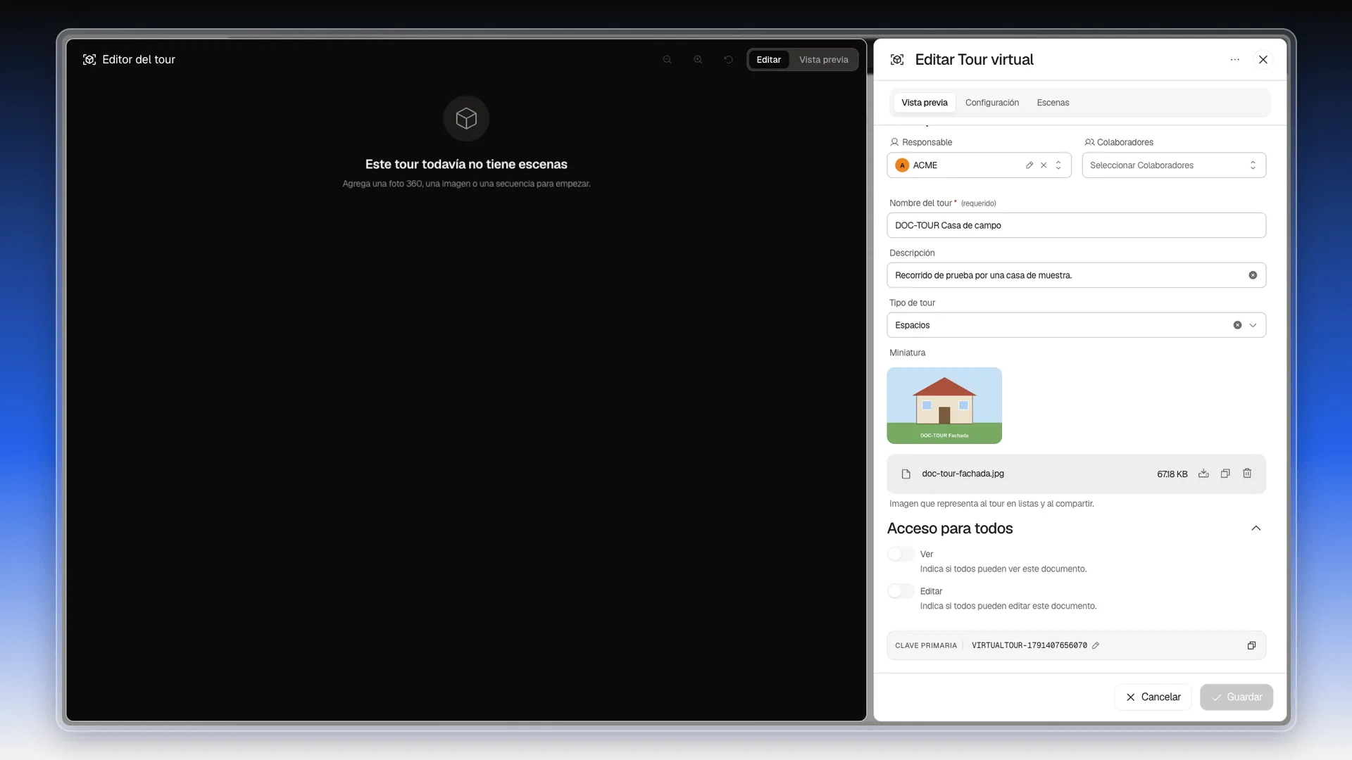This screenshot has width=1352, height=760.
Task: Select the Vista previa tab in panel
Action: (x=924, y=103)
